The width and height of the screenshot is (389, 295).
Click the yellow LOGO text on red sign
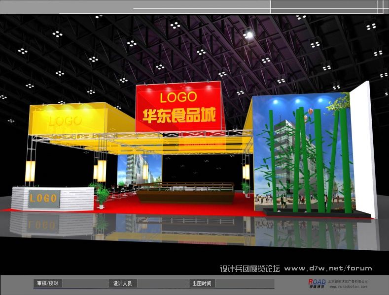click(178, 97)
